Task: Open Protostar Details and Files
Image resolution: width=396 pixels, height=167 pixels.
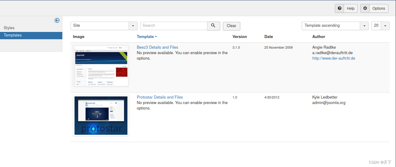Action: point(160,97)
